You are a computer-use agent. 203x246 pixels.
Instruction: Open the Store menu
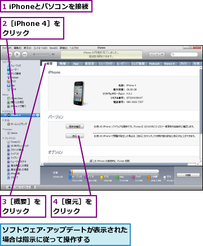click(54, 48)
